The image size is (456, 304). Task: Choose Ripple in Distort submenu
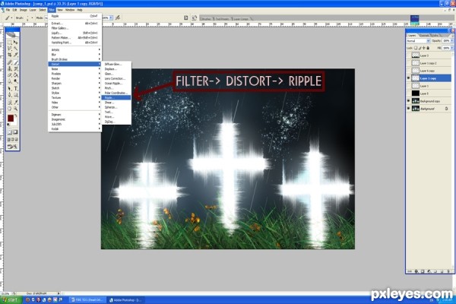116,98
